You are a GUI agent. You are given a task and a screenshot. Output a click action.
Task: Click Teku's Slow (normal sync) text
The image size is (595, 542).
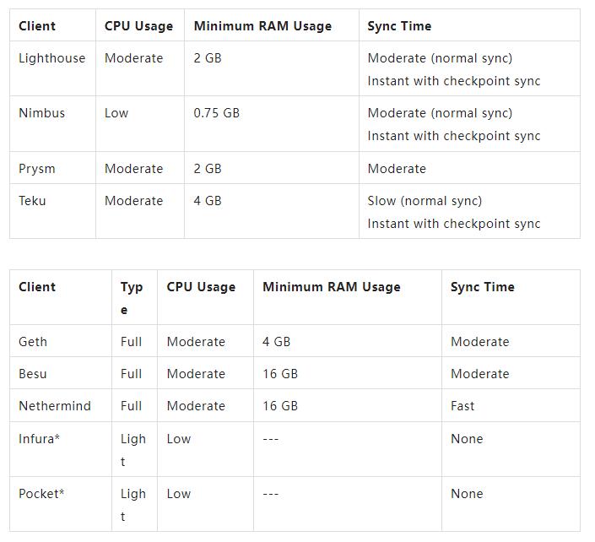click(425, 201)
